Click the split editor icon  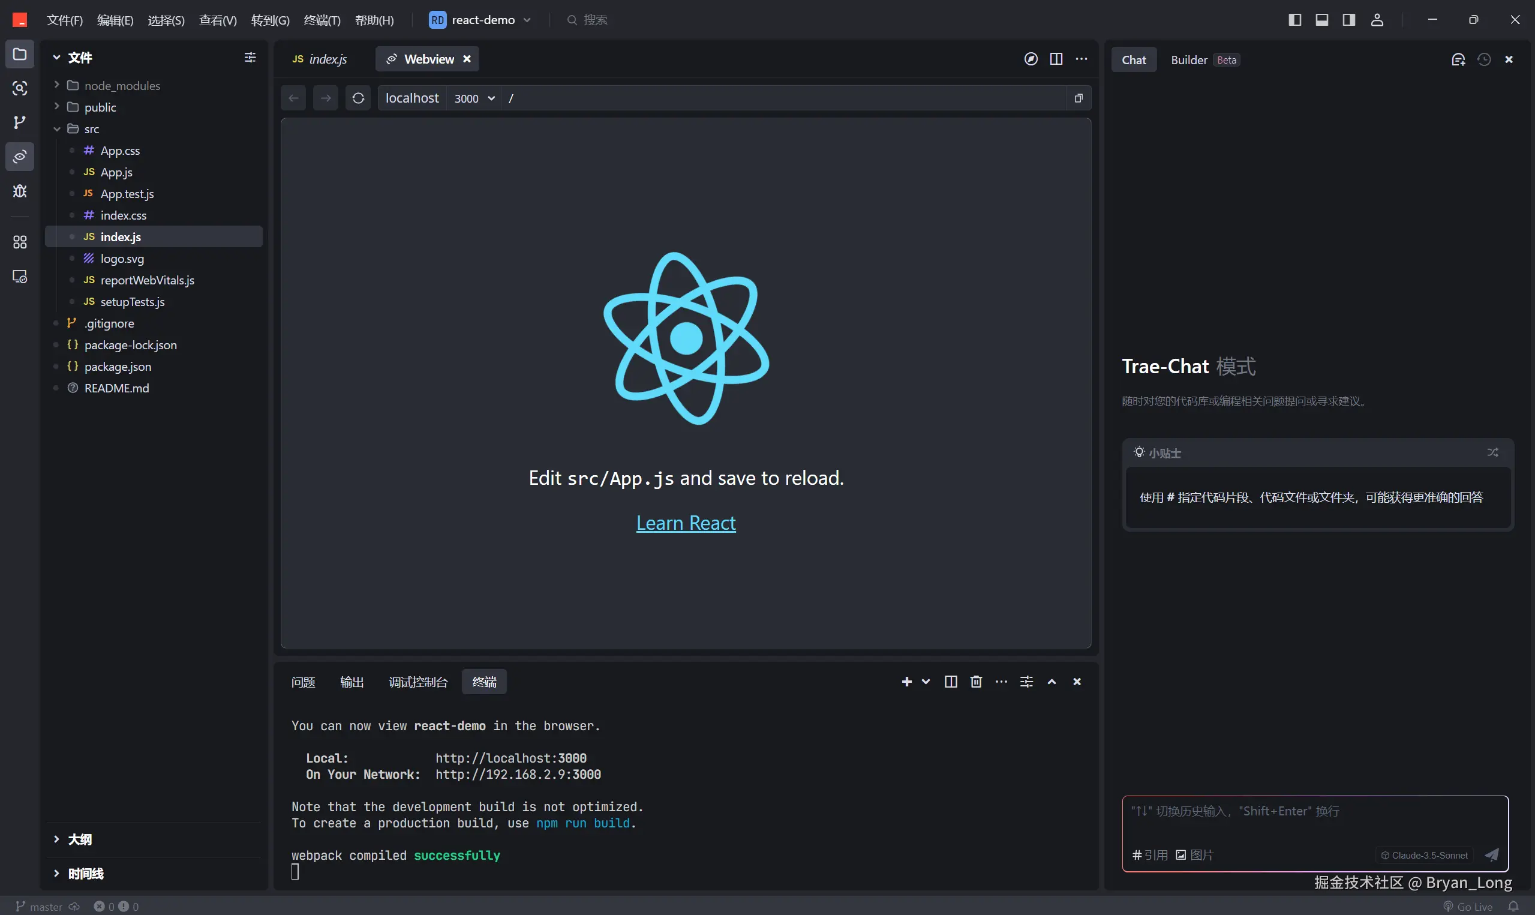click(1056, 59)
